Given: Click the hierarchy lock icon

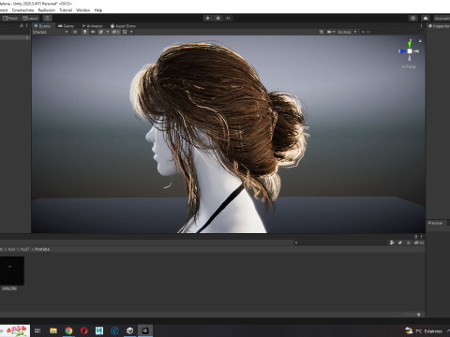Looking at the screenshot, I should pyautogui.click(x=22, y=25).
